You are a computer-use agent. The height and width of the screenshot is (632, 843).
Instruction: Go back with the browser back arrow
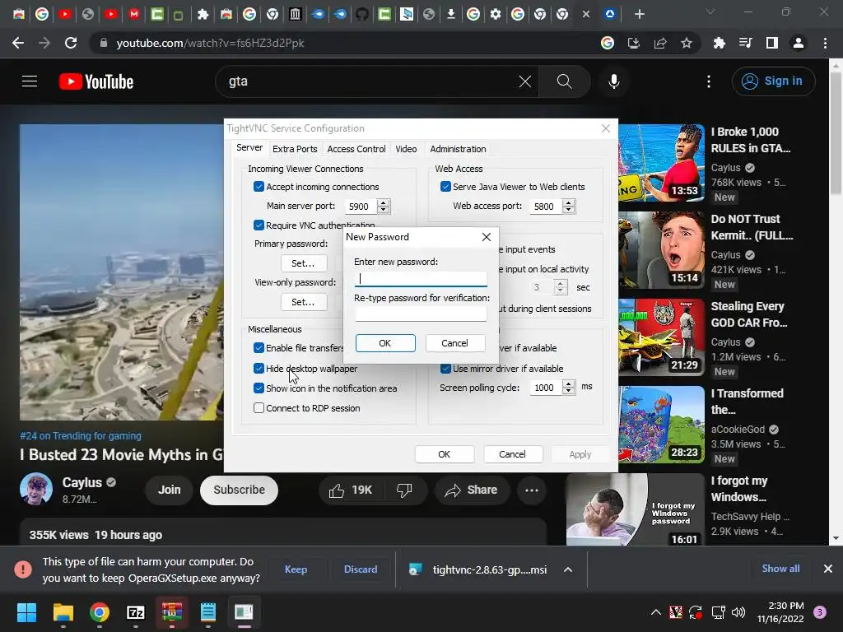click(18, 43)
